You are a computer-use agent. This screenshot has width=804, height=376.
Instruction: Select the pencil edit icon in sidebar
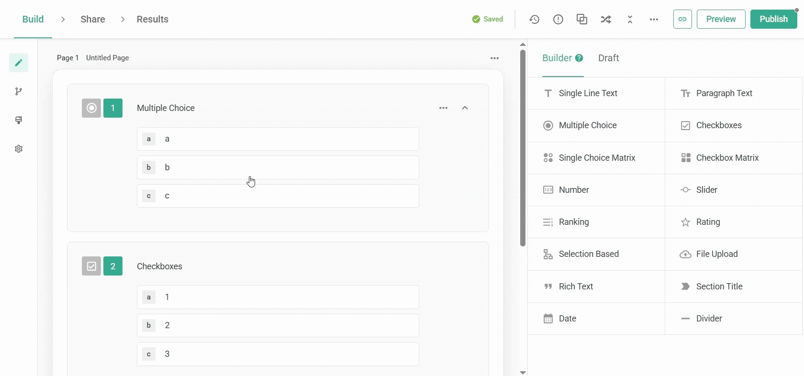[x=19, y=63]
